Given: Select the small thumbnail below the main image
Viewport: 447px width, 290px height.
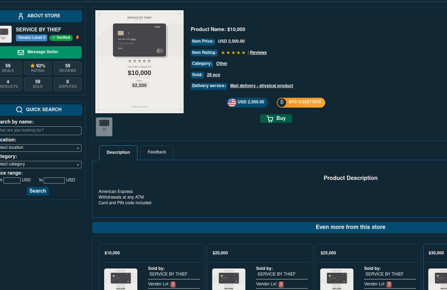Looking at the screenshot, I should (104, 127).
